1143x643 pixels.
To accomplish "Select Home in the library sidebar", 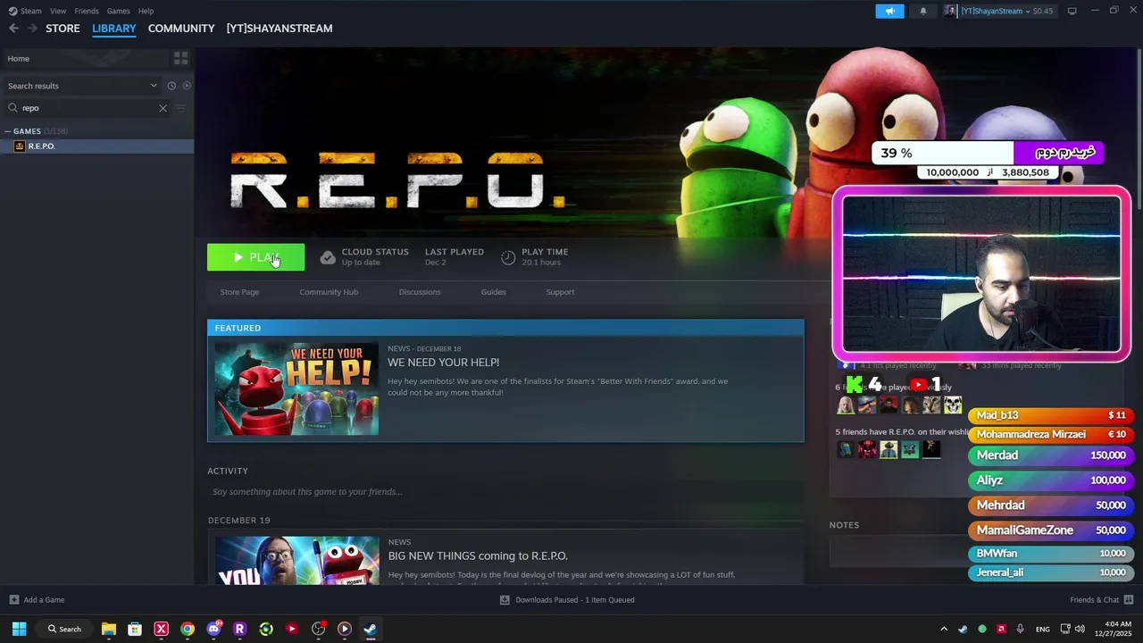I will pyautogui.click(x=85, y=59).
